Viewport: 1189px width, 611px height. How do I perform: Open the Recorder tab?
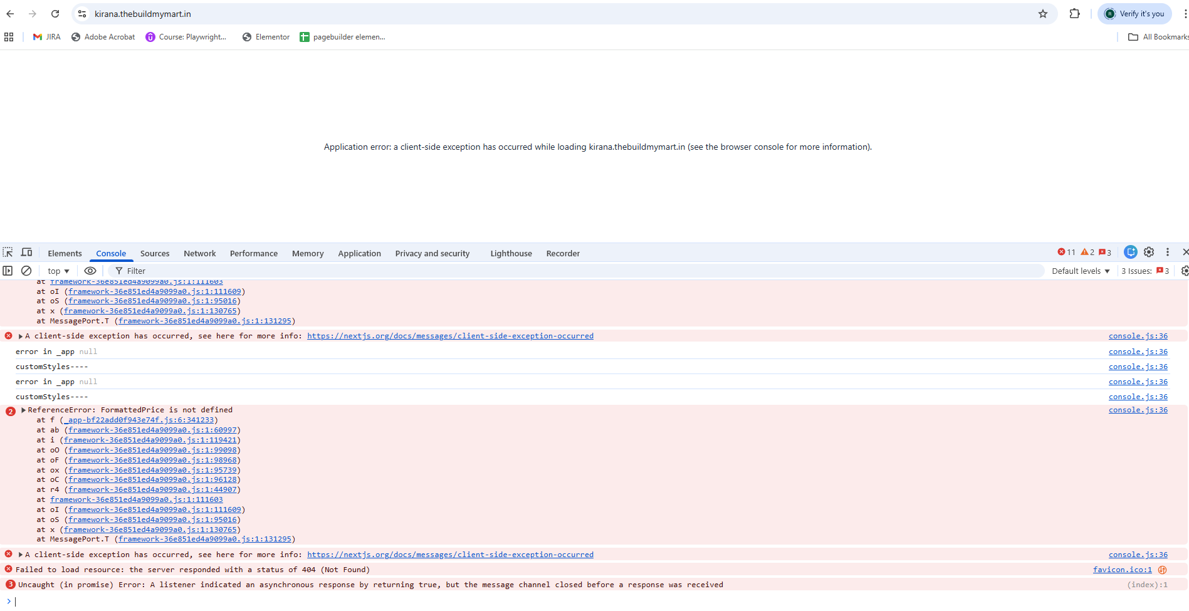[x=563, y=253]
